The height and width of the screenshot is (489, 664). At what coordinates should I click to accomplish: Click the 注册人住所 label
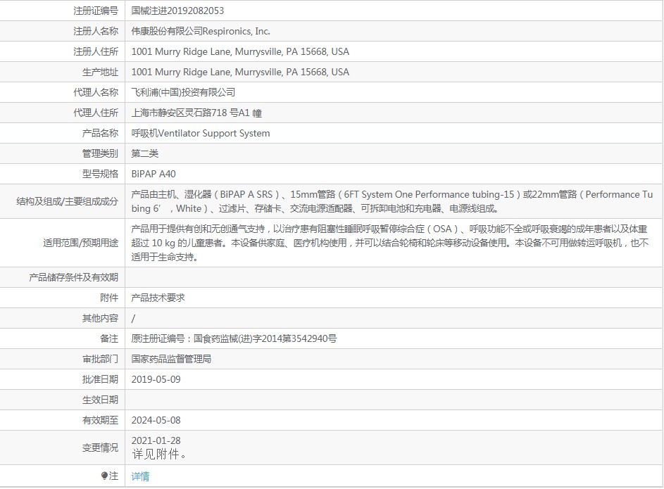[x=96, y=51]
